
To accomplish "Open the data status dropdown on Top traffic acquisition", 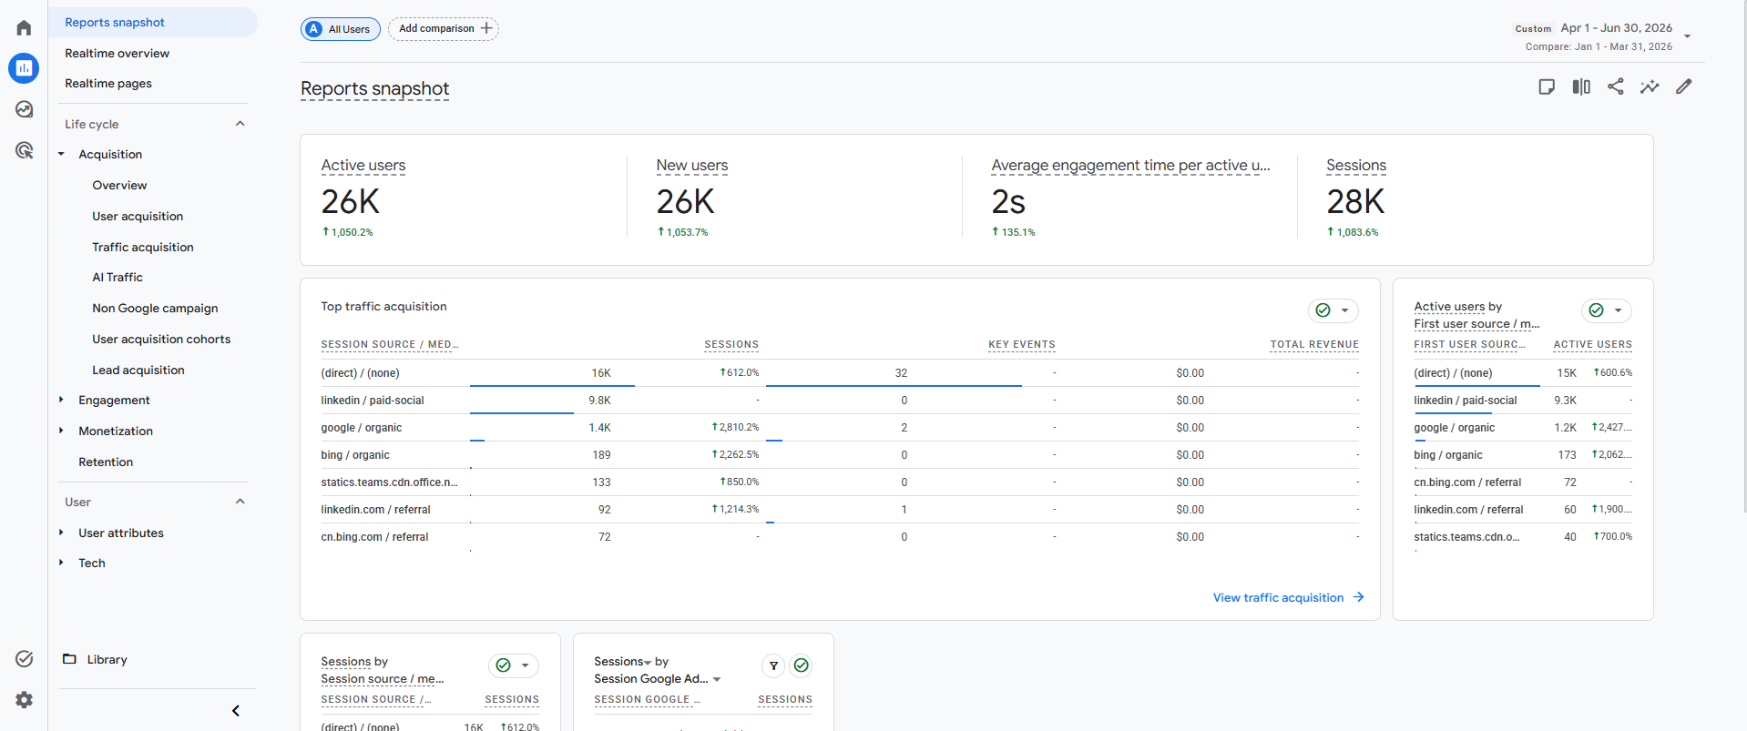I will click(x=1333, y=310).
